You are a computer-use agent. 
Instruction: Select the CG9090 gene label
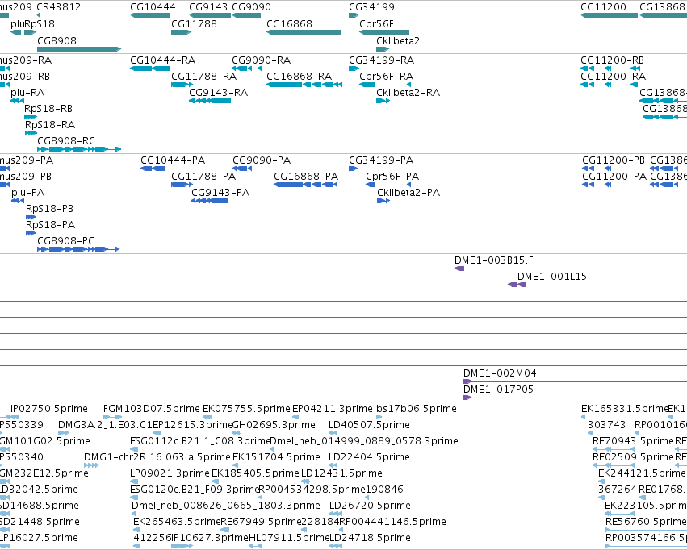coord(251,7)
